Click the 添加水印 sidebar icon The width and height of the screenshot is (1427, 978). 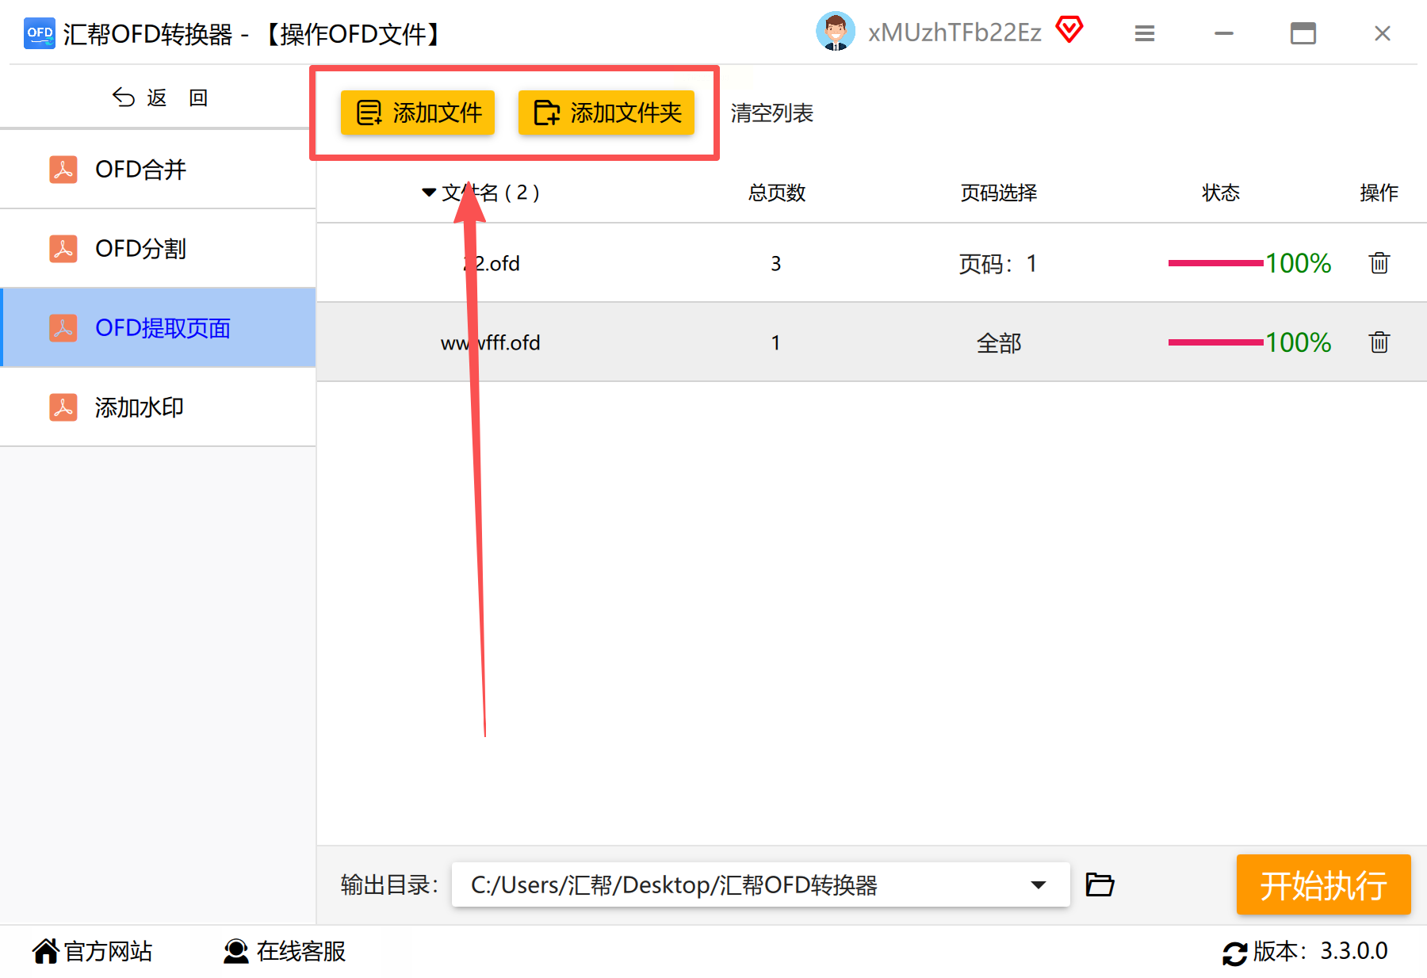pos(63,407)
